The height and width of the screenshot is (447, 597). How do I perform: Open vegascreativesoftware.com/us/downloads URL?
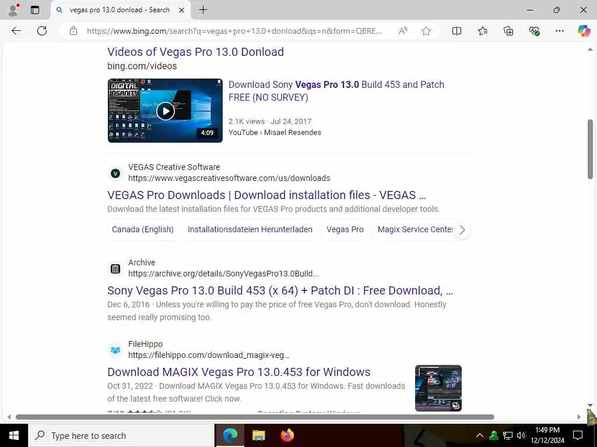coord(229,178)
